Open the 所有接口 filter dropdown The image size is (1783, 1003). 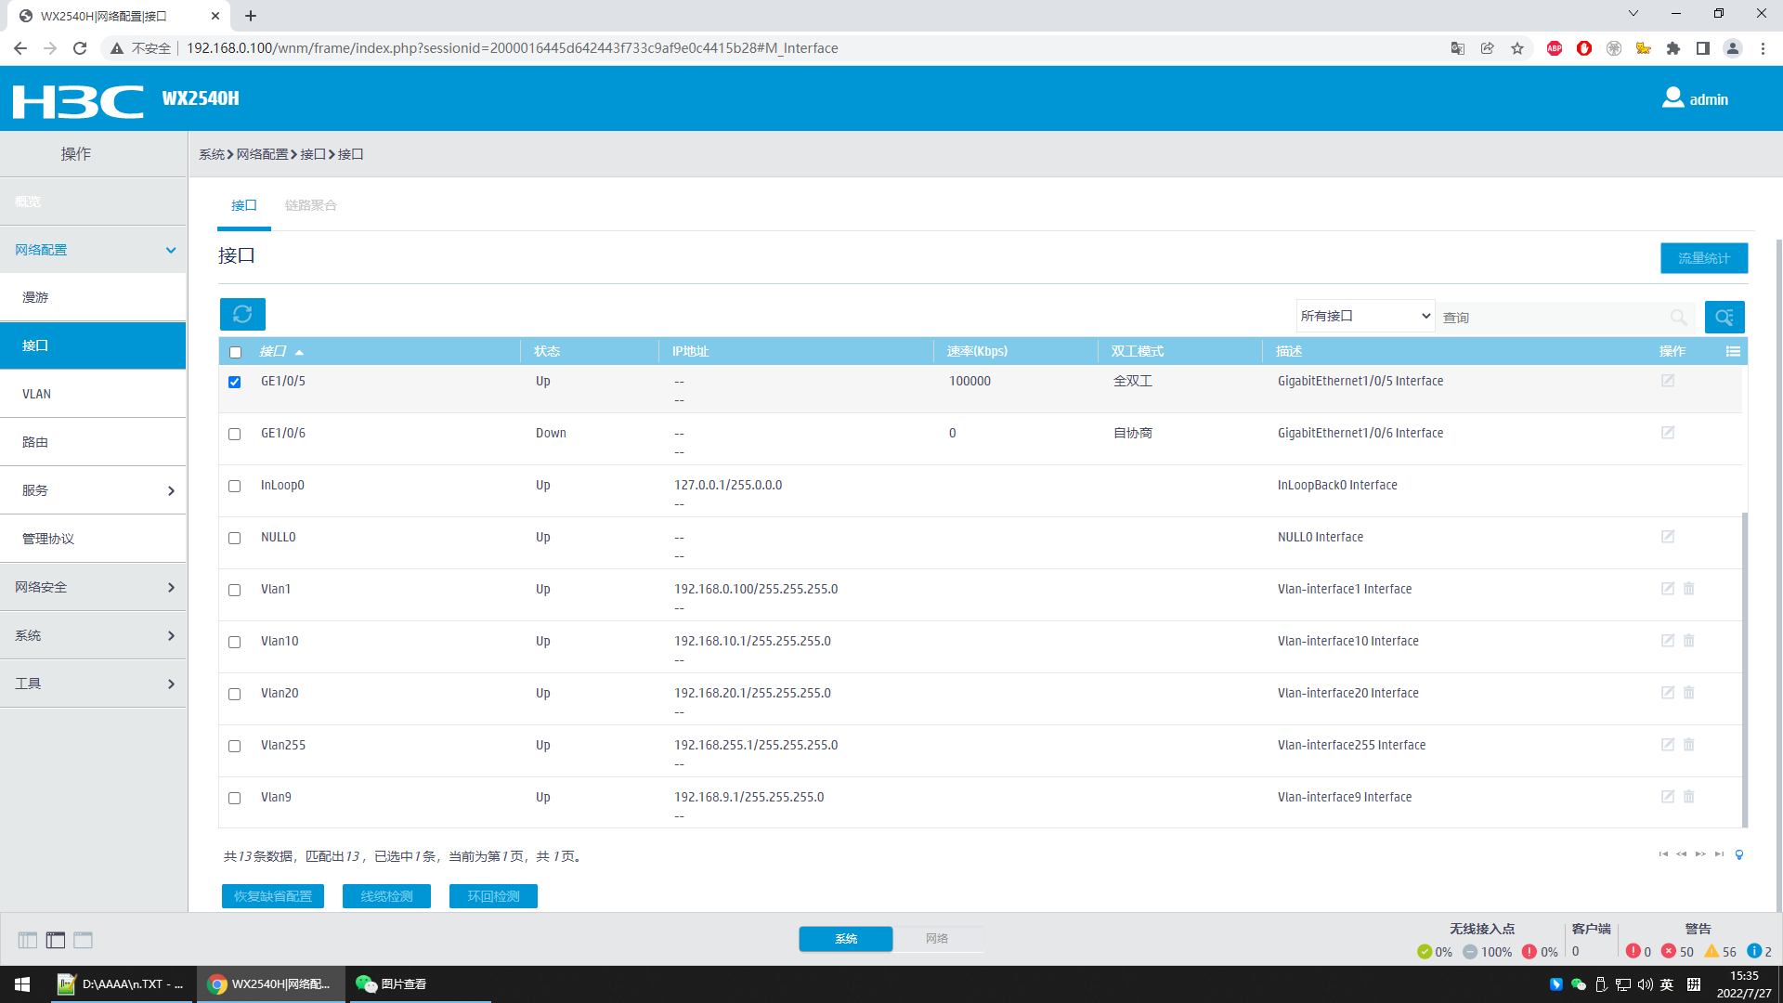[x=1364, y=316]
